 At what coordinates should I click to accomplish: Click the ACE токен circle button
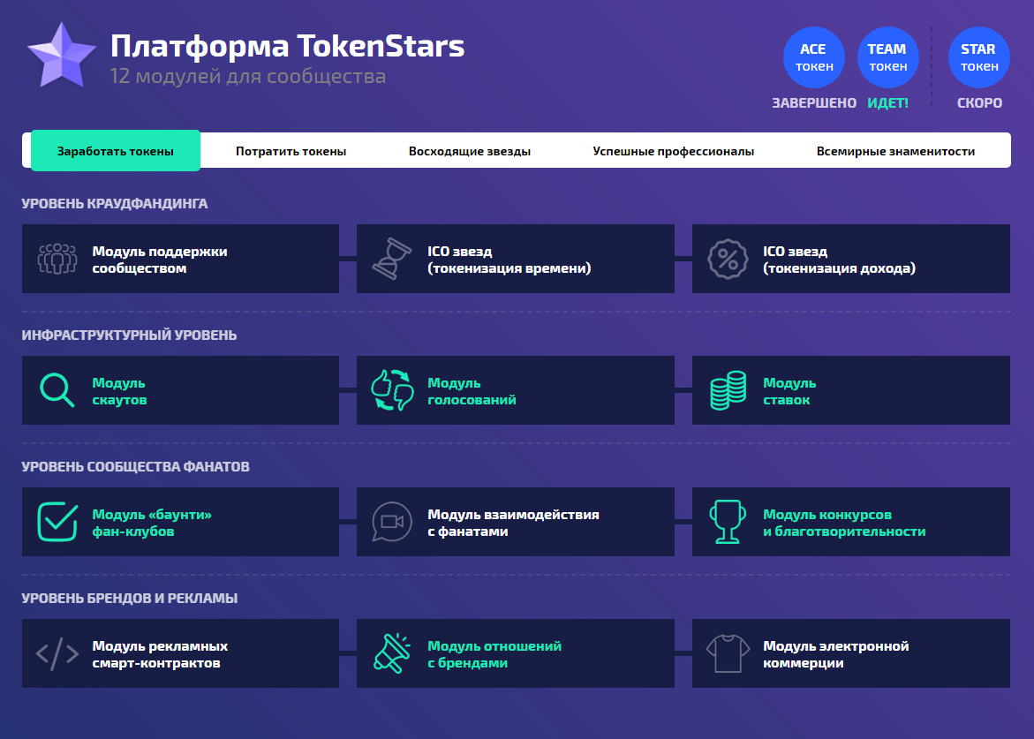click(x=814, y=57)
